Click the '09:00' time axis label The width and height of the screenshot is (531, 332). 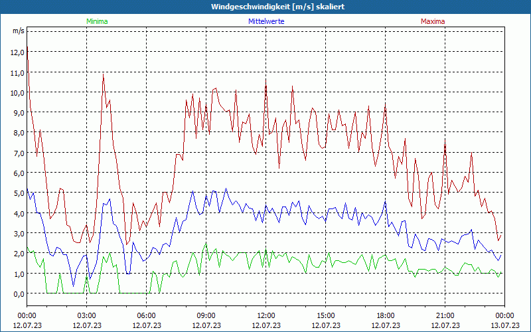pyautogui.click(x=206, y=316)
